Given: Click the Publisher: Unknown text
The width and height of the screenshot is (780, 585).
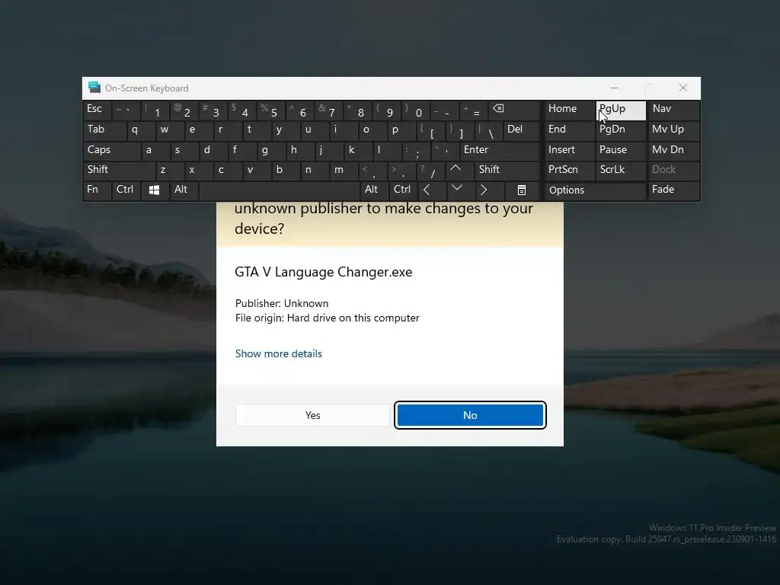Looking at the screenshot, I should coord(282,303).
